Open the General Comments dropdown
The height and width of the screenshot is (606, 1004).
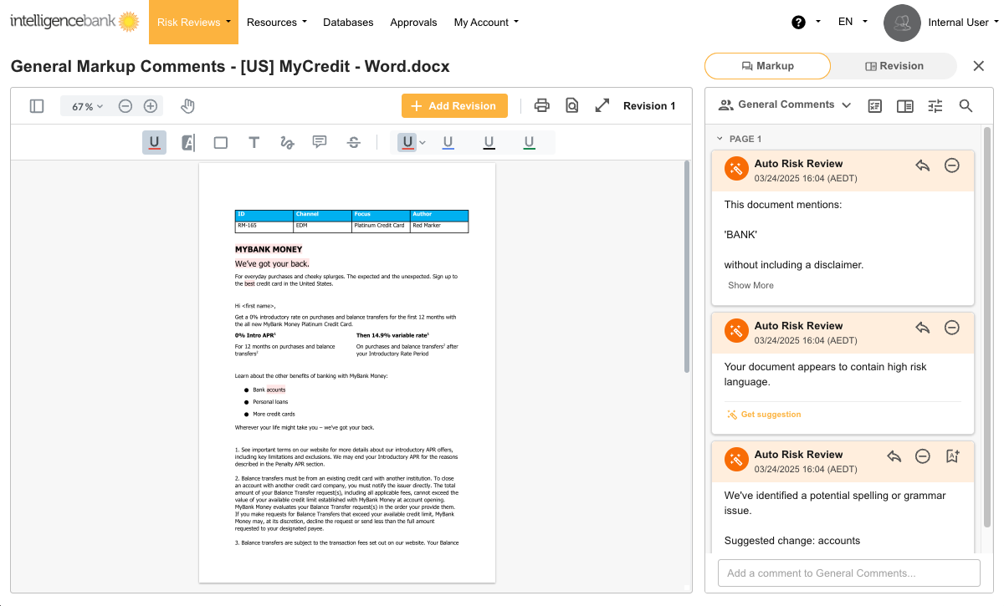tap(785, 105)
